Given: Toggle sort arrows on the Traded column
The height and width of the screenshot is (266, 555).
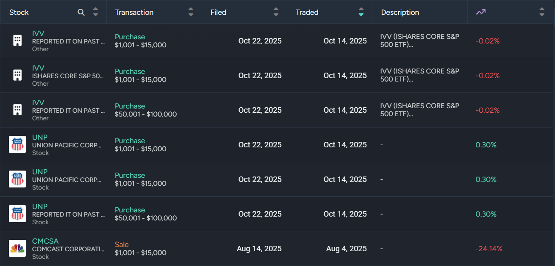Looking at the screenshot, I should tap(361, 12).
